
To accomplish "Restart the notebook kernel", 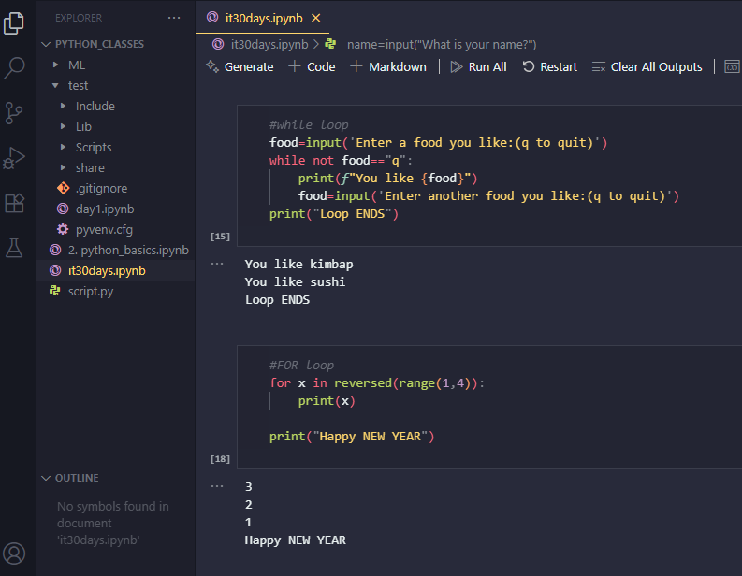I will (549, 66).
